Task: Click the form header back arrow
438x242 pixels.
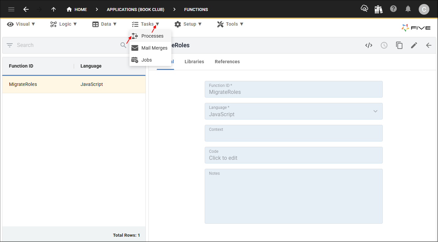Action: click(x=429, y=45)
